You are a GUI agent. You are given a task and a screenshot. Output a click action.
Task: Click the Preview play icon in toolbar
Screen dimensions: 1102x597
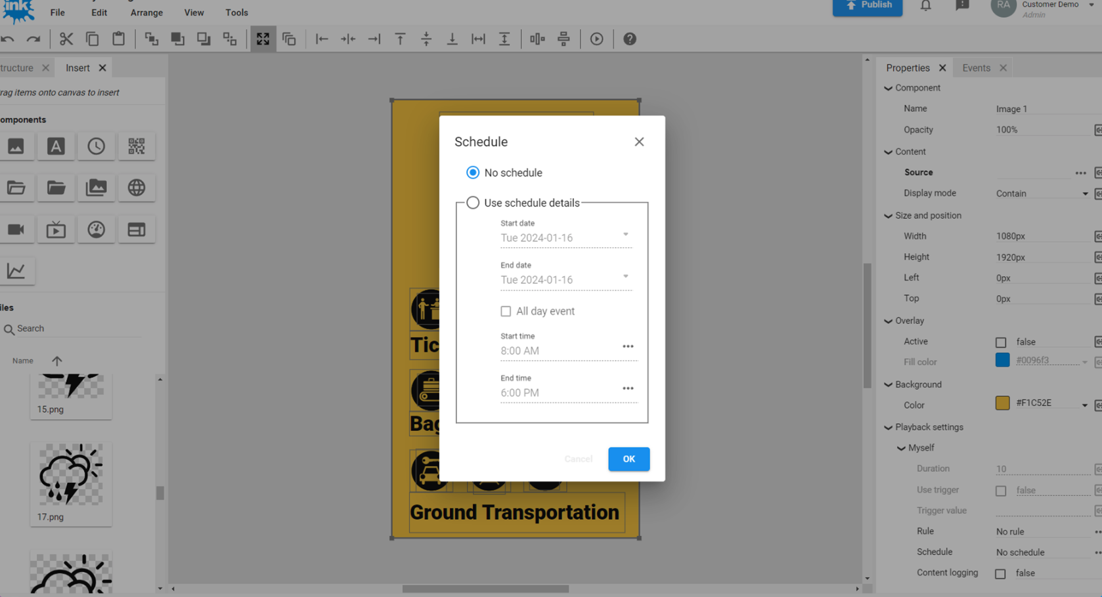(596, 39)
